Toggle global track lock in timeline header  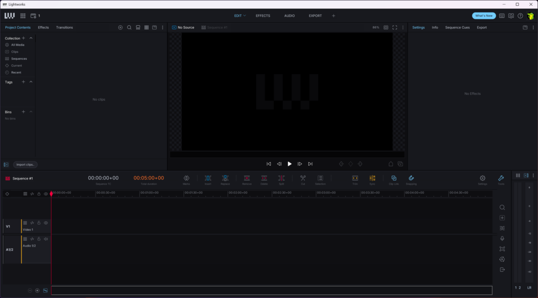point(39,194)
